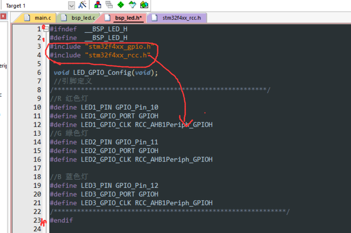Open Manage Run-Time Environment (green diamond icon)
This screenshot has width=351, height=233.
click(x=120, y=5)
